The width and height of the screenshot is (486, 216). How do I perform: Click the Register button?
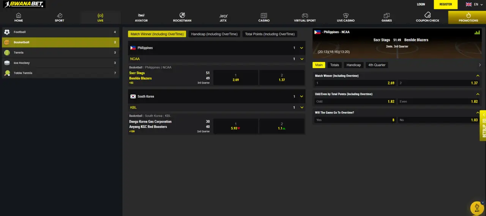point(446,4)
